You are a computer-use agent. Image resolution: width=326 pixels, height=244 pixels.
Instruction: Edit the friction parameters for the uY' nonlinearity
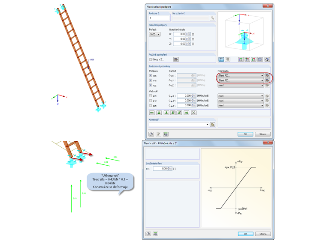tap(267, 80)
